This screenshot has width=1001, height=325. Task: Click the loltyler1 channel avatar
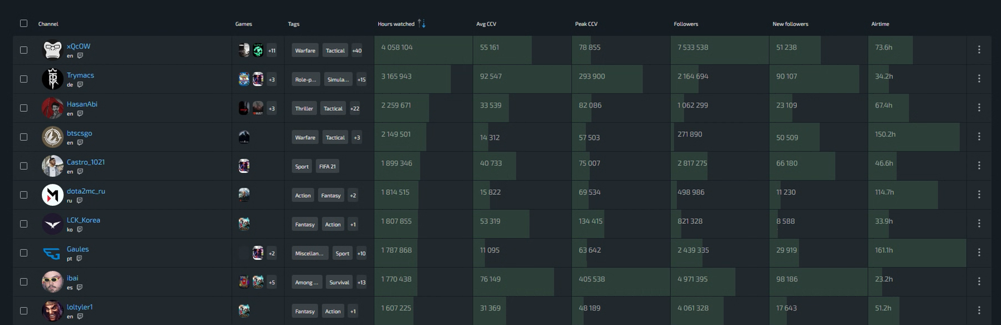pos(52,311)
